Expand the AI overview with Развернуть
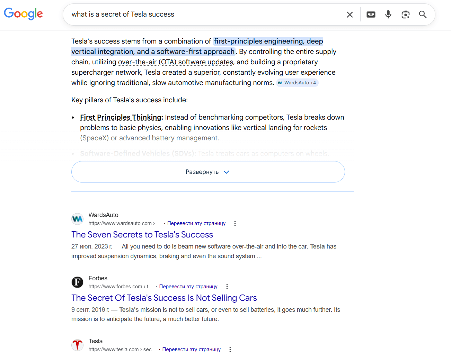This screenshot has width=451, height=355. [x=208, y=172]
